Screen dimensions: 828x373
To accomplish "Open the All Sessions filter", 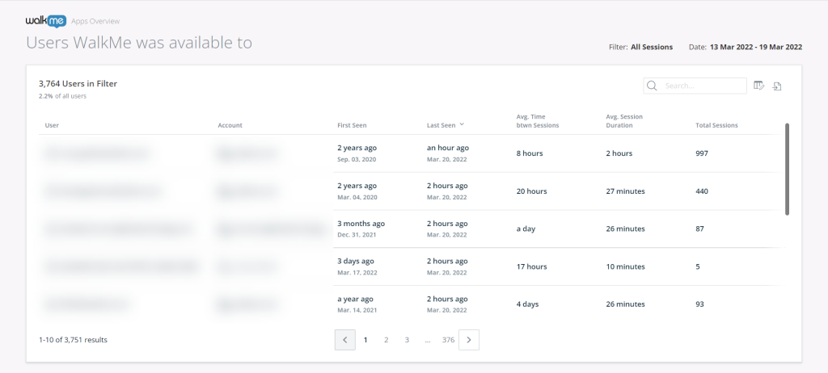I will pos(651,47).
